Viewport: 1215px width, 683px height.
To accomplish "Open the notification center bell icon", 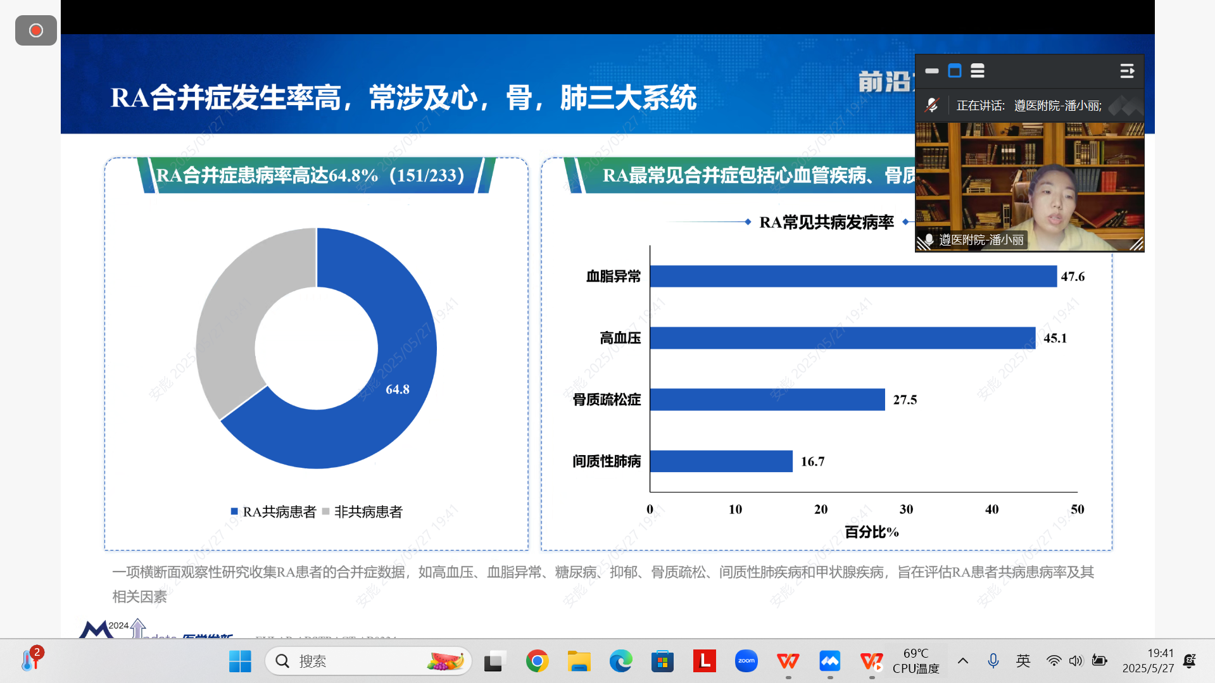I will click(1190, 661).
